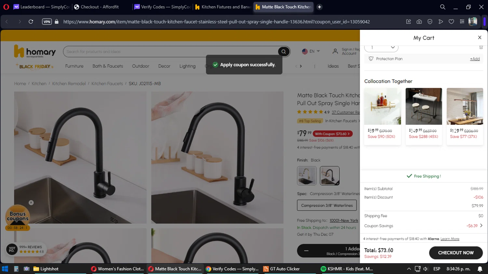Image resolution: width=488 pixels, height=274 pixels.
Task: Open the Decor menu
Action: point(164,66)
